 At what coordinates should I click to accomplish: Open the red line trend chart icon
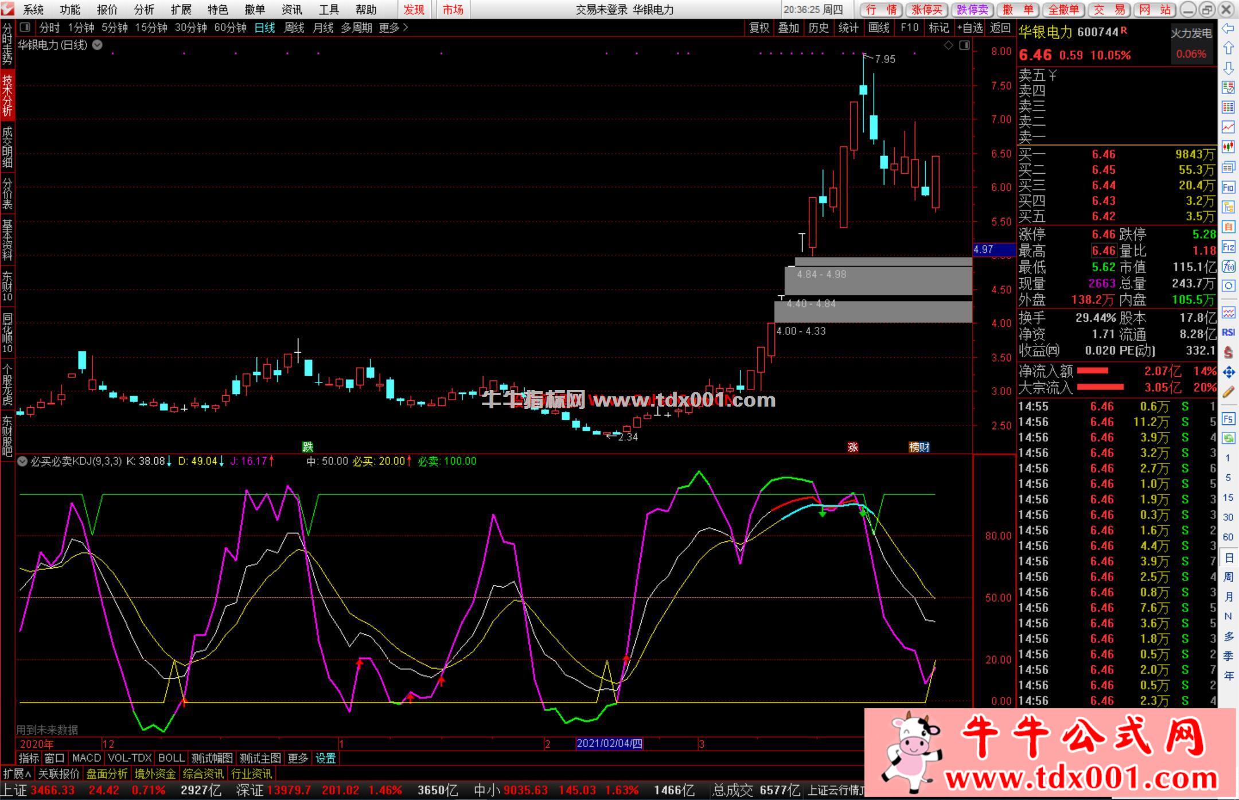click(x=1228, y=127)
